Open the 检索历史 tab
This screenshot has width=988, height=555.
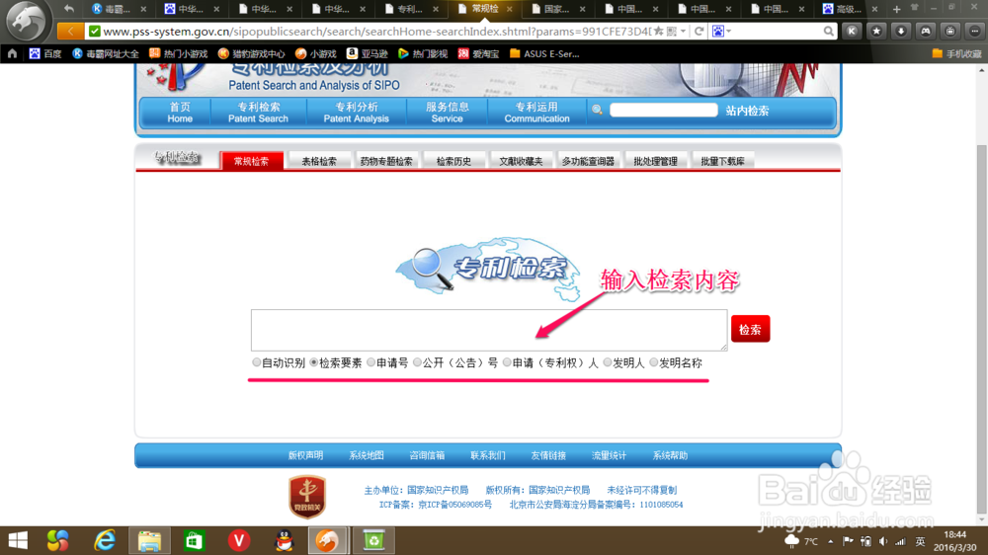click(x=453, y=161)
